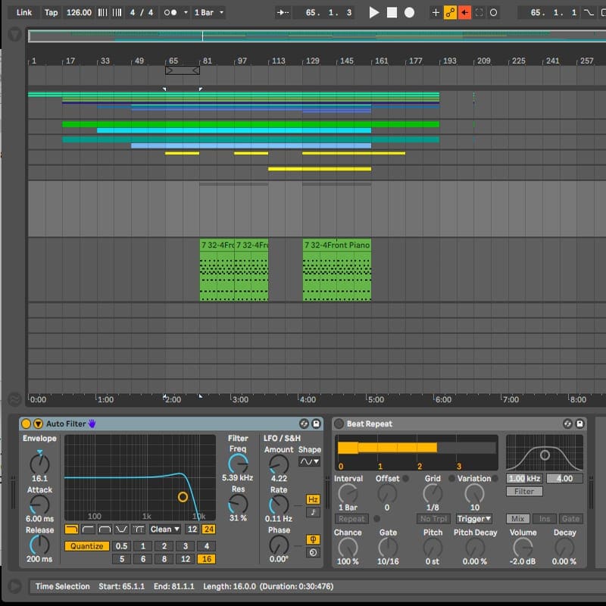This screenshot has height=606, width=606.
Task: Toggle the MIDI Arrangement Overdub plus icon
Action: click(435, 13)
